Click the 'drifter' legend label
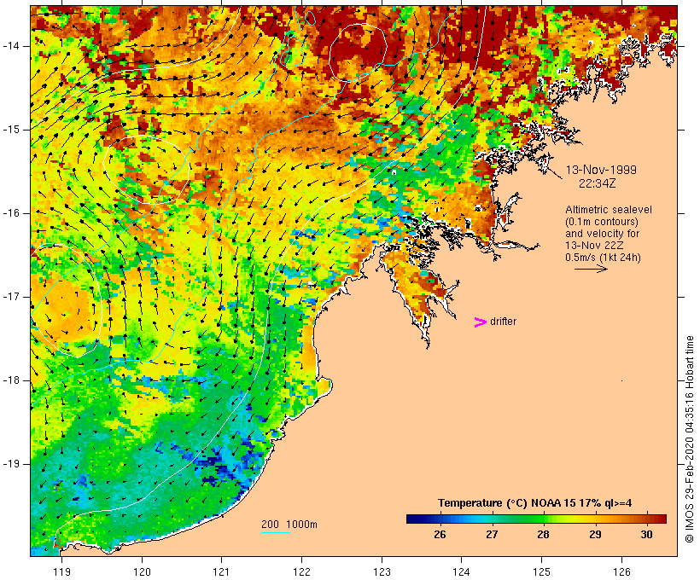The image size is (700, 580). pyautogui.click(x=503, y=322)
